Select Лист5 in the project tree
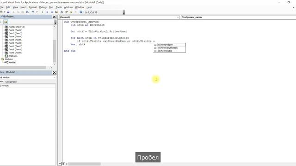 pos(15,40)
